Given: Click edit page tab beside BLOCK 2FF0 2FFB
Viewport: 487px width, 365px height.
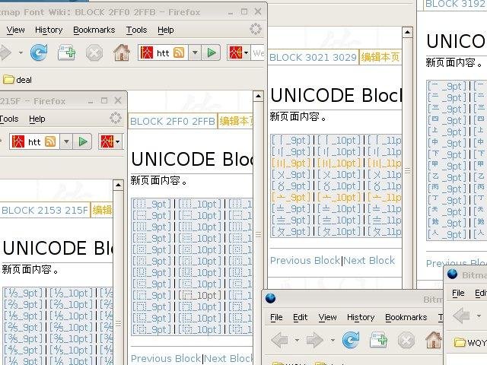Looking at the screenshot, I should click(x=236, y=121).
